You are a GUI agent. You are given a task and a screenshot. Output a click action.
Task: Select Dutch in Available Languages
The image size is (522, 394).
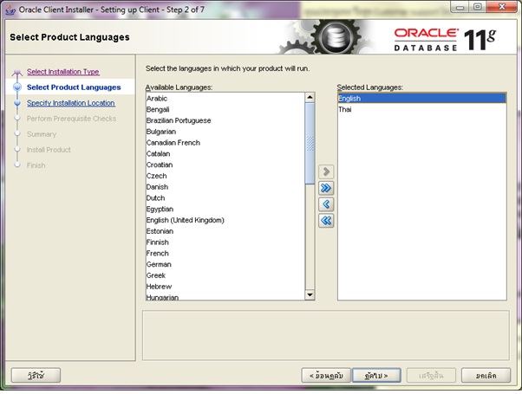[225, 197]
